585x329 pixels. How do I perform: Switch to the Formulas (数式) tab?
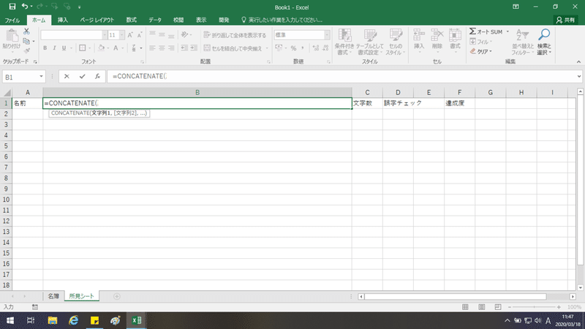pos(132,20)
